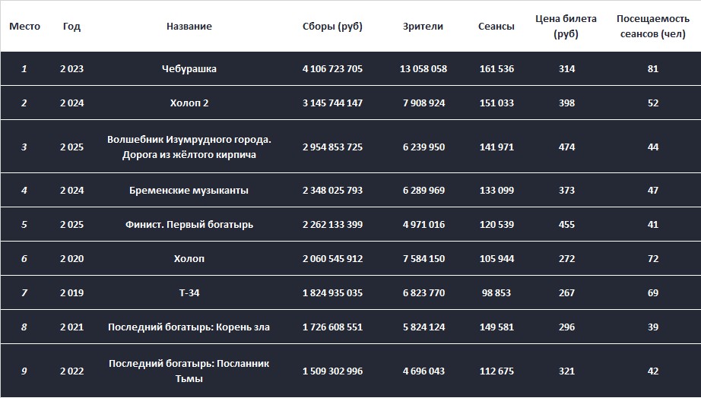Click "Последний богатырь: Корень зла" title

(189, 327)
